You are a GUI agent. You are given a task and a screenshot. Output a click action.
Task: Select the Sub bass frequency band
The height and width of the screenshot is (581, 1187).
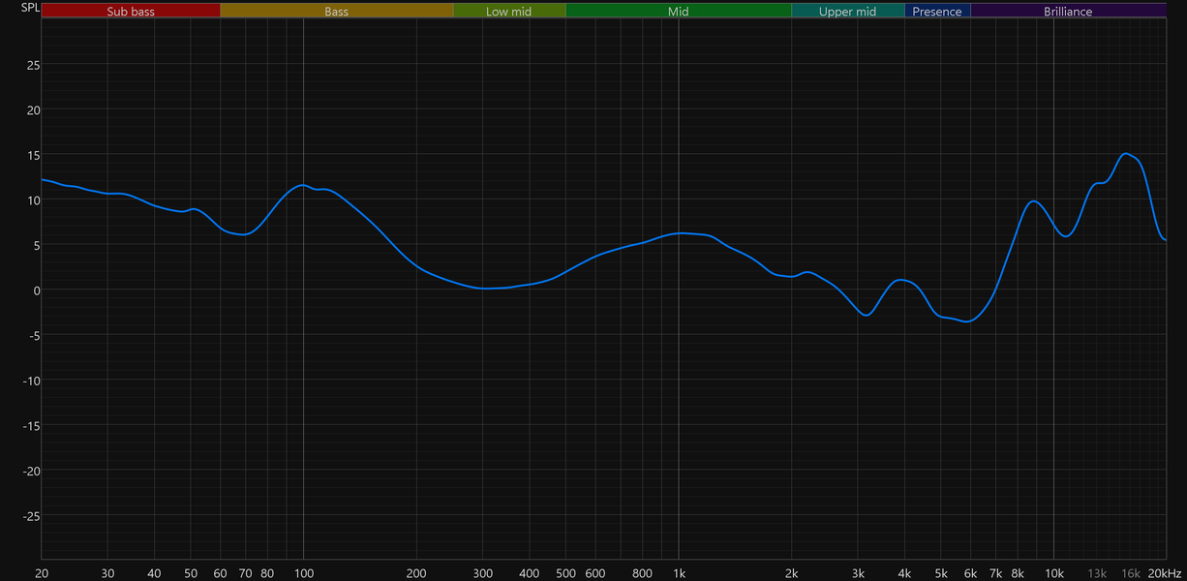[x=131, y=12]
